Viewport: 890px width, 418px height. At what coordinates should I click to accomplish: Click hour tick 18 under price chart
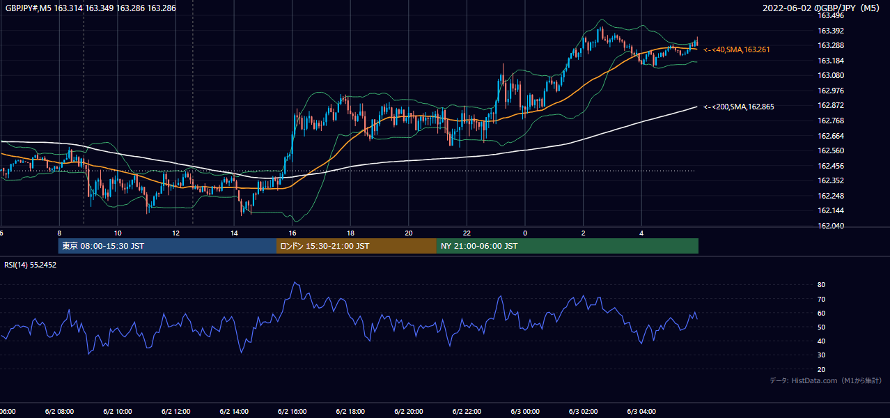point(350,233)
